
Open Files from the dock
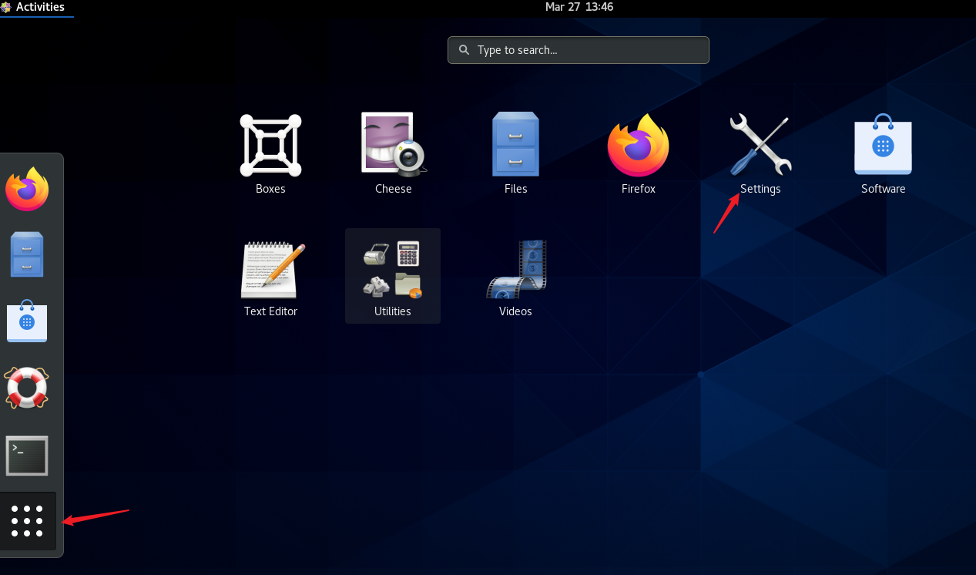coord(27,254)
